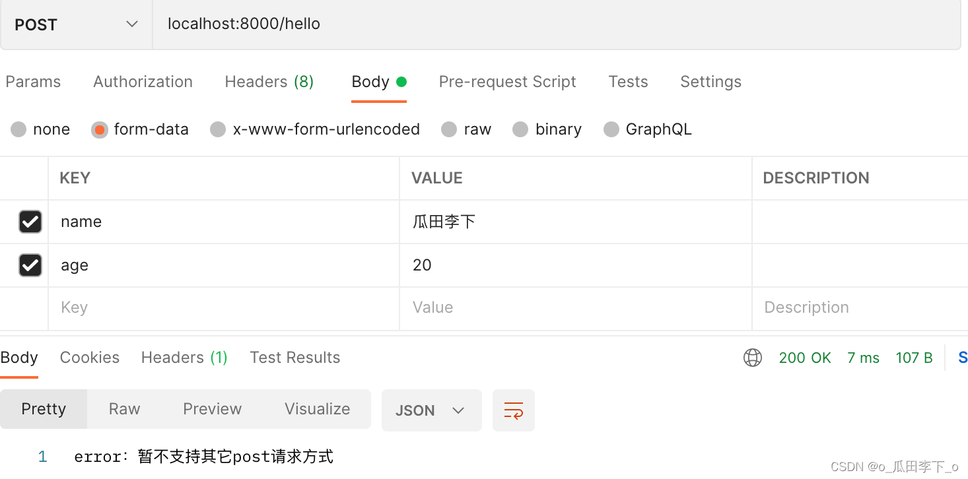Select the x-www-form-urlencoded option
Screen dimensions: 968x479
point(219,129)
